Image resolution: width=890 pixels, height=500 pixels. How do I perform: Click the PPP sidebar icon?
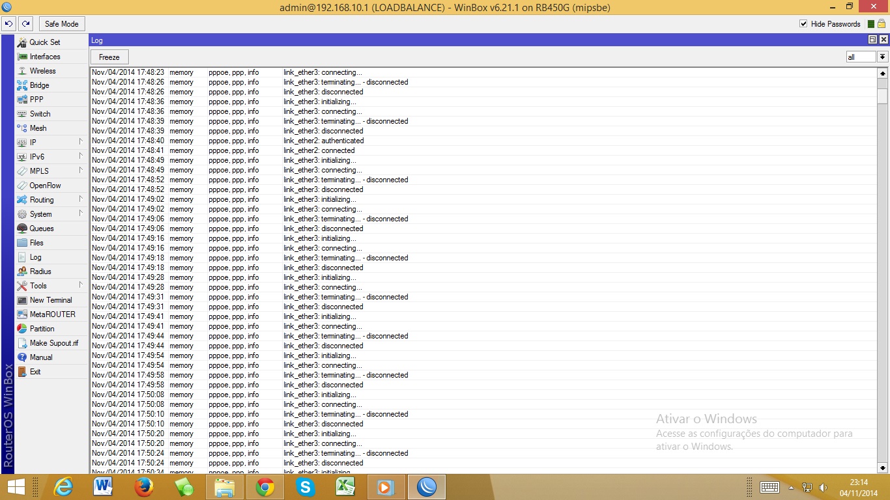coord(22,100)
